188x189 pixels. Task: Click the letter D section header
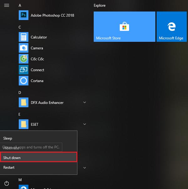click(x=20, y=93)
